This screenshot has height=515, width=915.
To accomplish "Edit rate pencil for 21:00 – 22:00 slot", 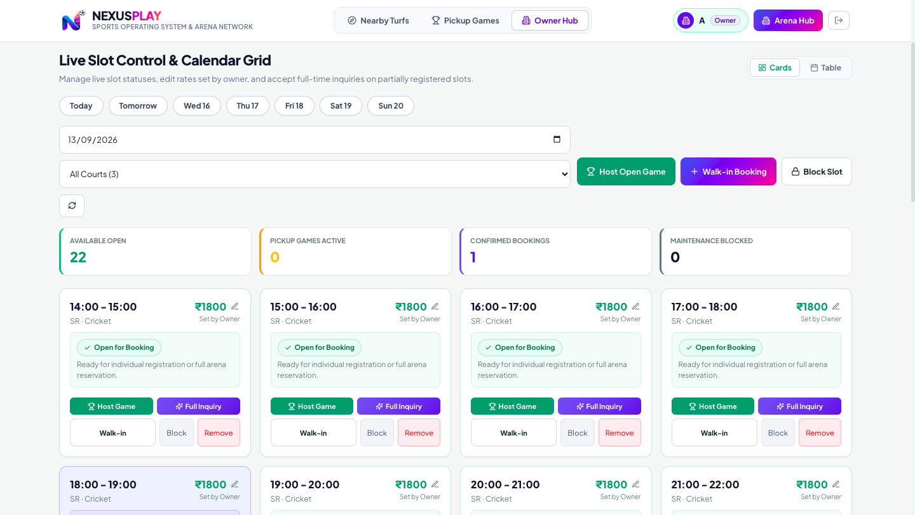I will pyautogui.click(x=836, y=485).
